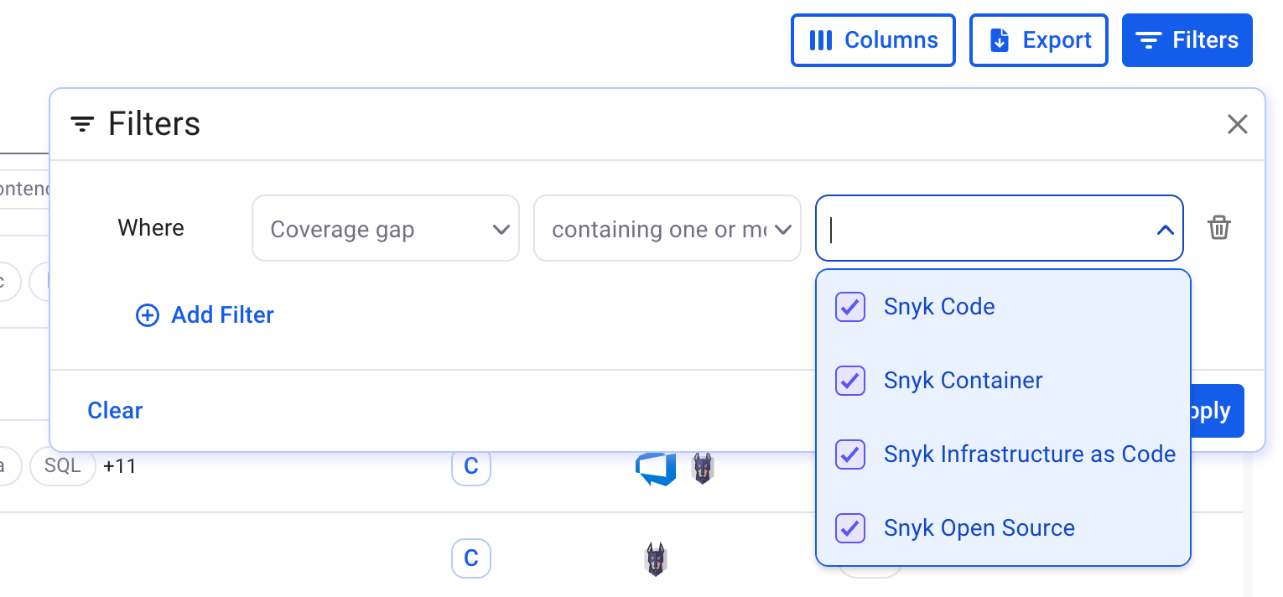Screen dimensions: 1283x597
Task: Click the Snyk dog icon in bottom row
Action: pos(655,559)
